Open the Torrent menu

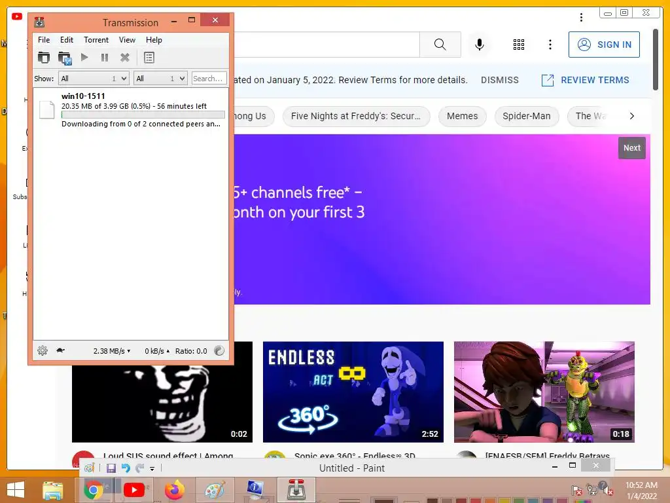coord(96,40)
